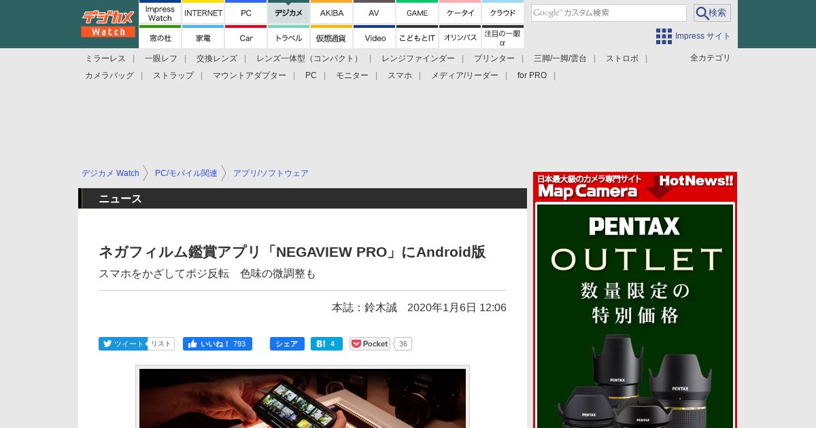The height and width of the screenshot is (428, 816).
Task: Select the デジカメ tab in the top bar
Action: pos(289,12)
